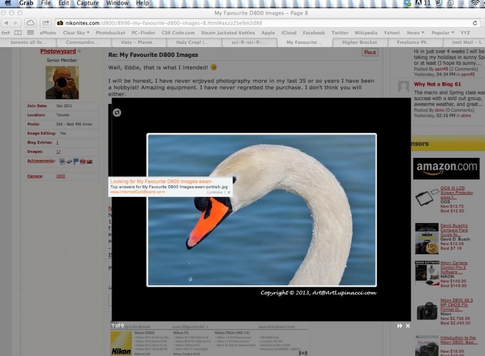Click the Photowyzard username link

coord(58,51)
